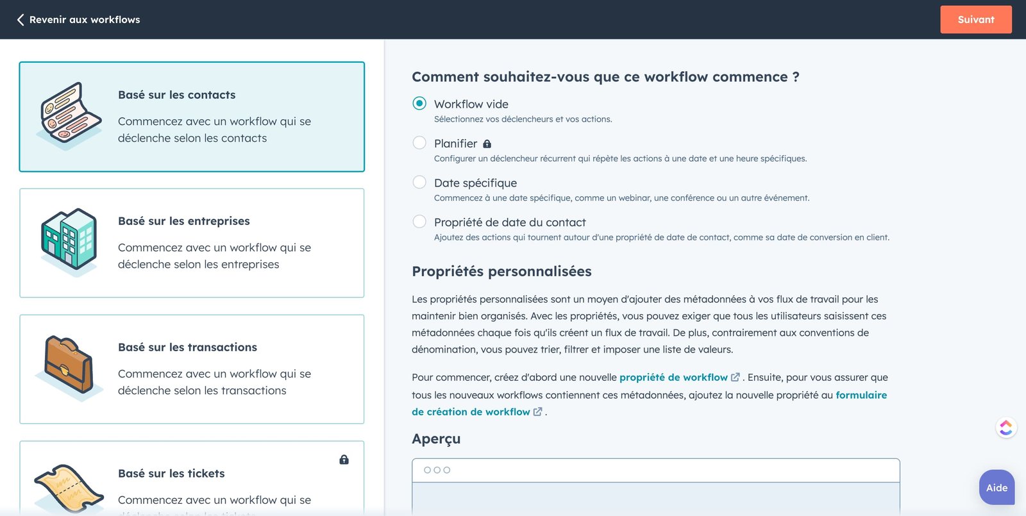The height and width of the screenshot is (516, 1026).
Task: Click the lock icon on the tickets card
Action: tap(344, 460)
